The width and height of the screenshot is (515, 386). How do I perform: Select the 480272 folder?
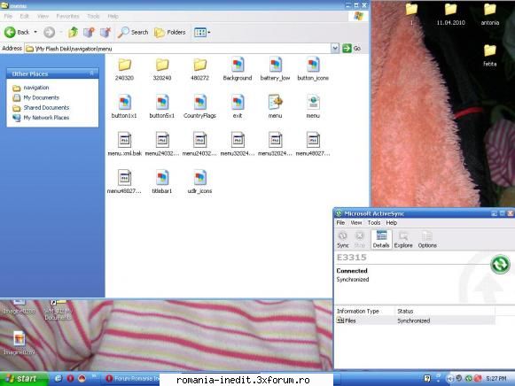click(199, 69)
